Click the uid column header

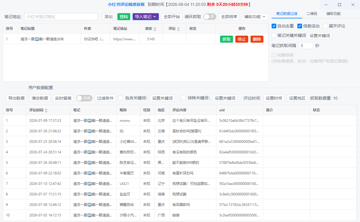(x=239, y=110)
